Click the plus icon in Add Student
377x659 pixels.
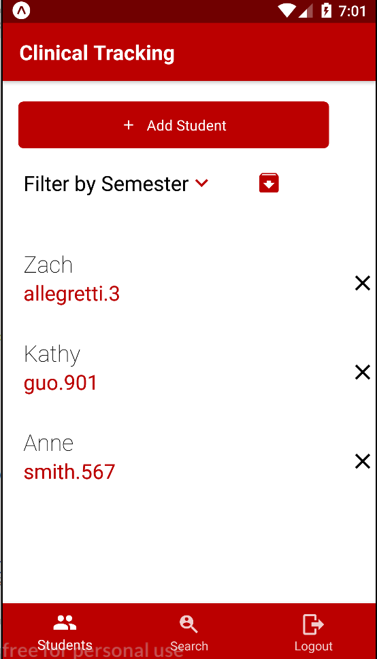(129, 125)
